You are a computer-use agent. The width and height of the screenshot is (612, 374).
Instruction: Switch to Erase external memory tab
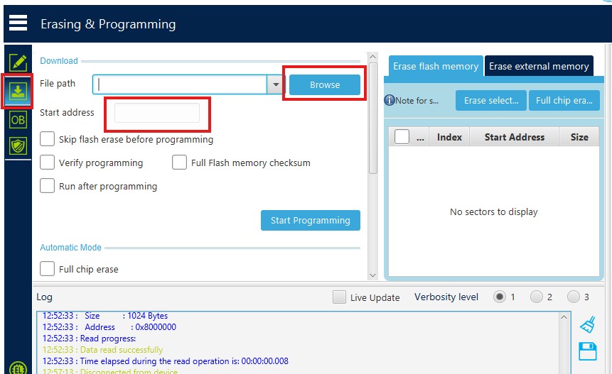click(539, 66)
